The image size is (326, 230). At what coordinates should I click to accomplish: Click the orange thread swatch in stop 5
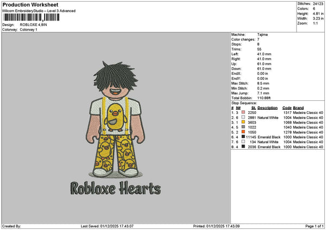[x=243, y=132]
